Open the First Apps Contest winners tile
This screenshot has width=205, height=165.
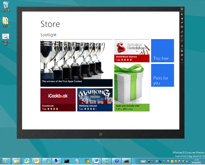[x=76, y=63]
